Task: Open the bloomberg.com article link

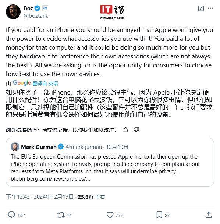Action: tap(50, 179)
